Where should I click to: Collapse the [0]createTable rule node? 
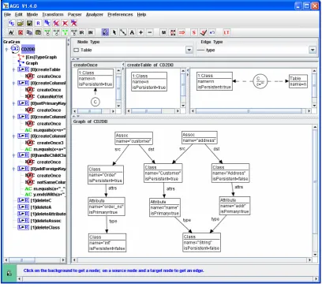point(13,69)
